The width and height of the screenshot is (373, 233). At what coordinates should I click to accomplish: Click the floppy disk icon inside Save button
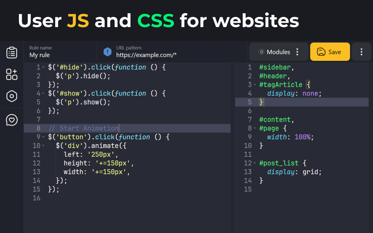pos(321,52)
